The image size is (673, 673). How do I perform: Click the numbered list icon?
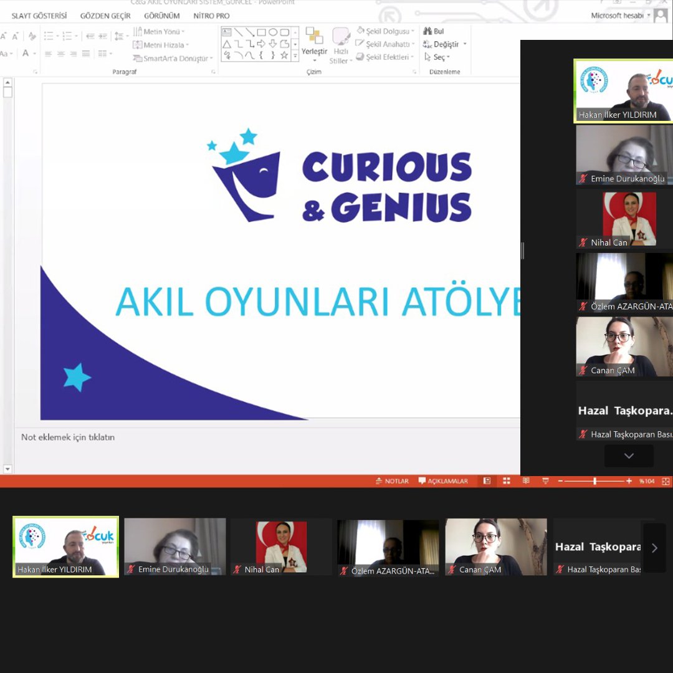pyautogui.click(x=67, y=36)
